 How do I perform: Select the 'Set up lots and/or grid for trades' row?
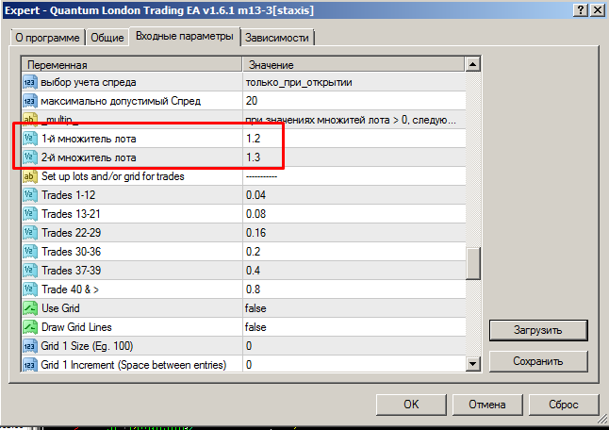(x=244, y=176)
